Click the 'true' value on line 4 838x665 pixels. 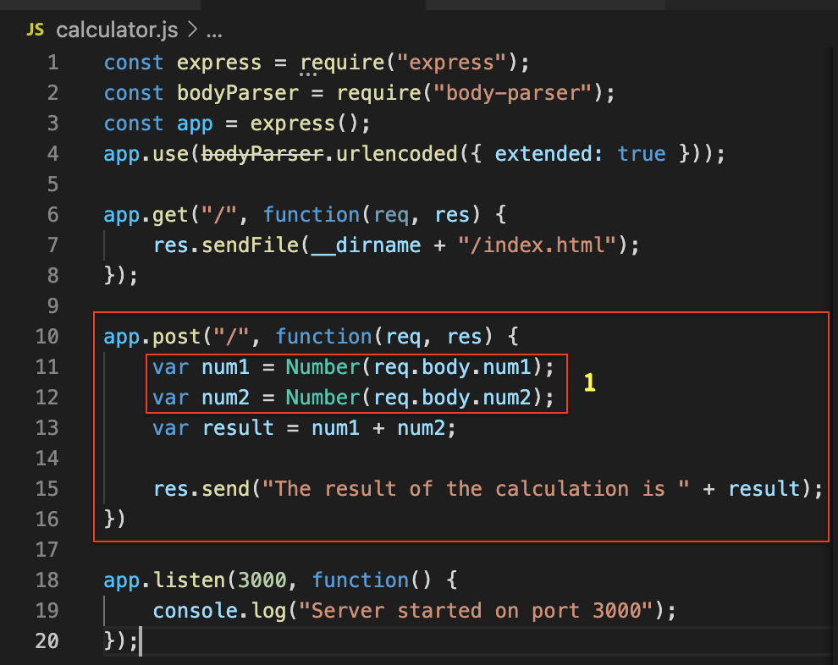click(642, 154)
